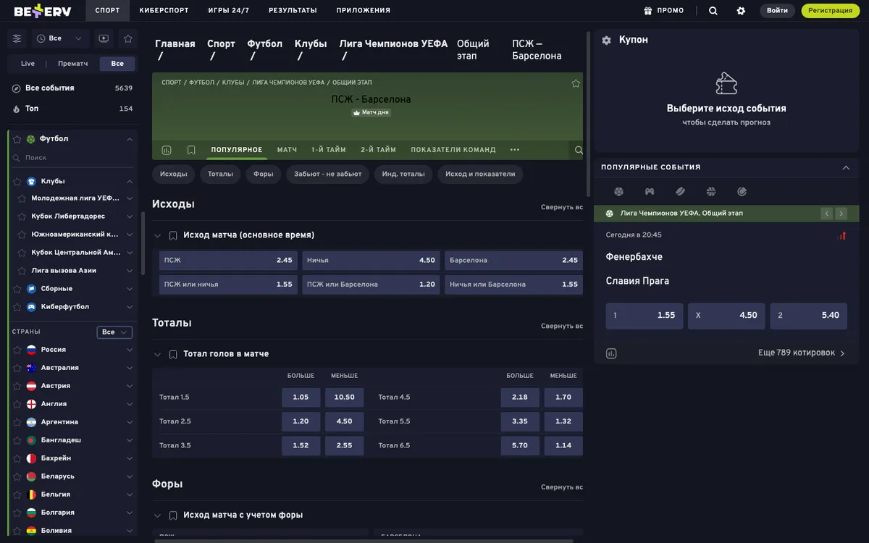Collapse the Футбол section chevron

click(130, 139)
